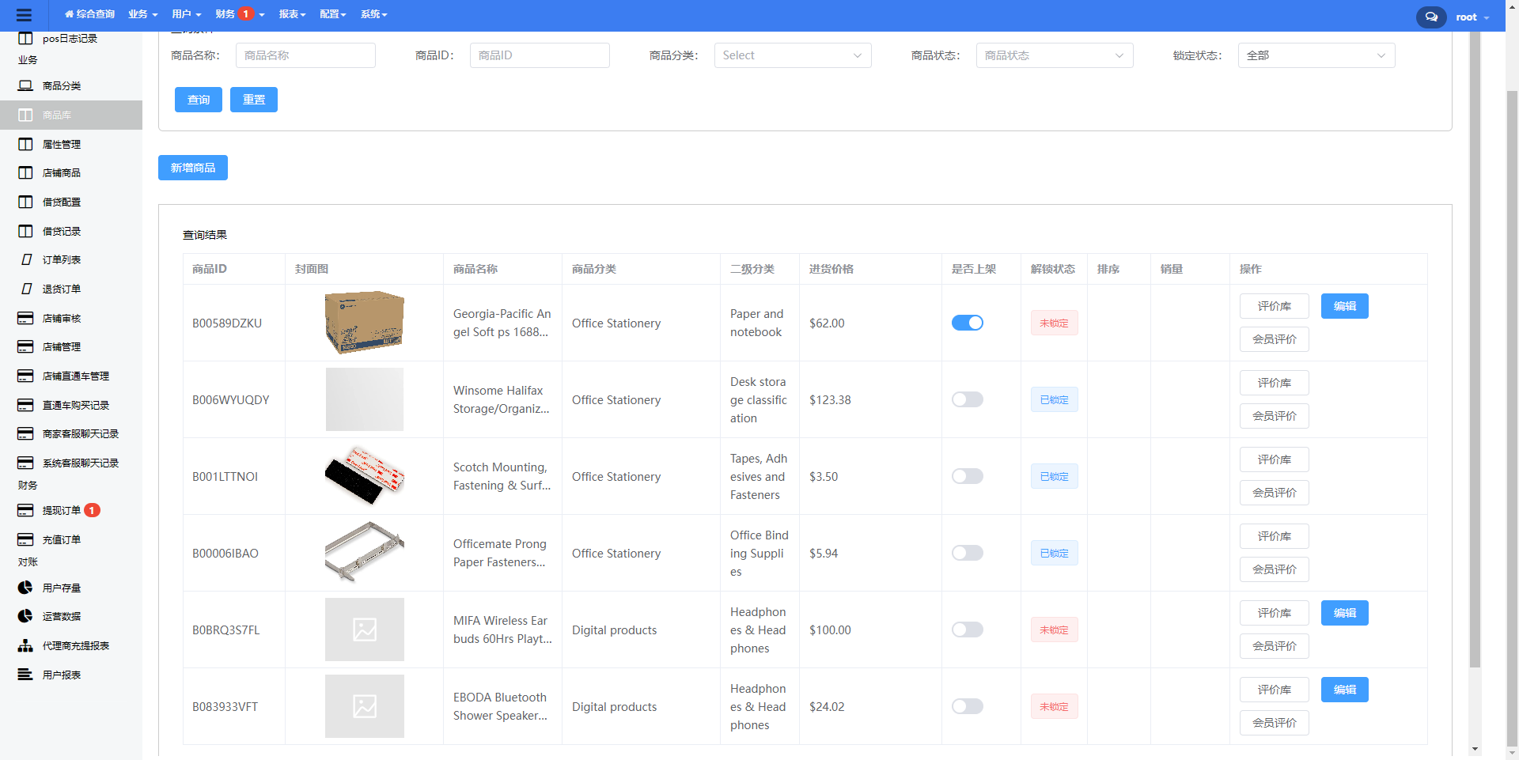
Task: Click the 店铺商品 sidebar icon
Action: 25,172
